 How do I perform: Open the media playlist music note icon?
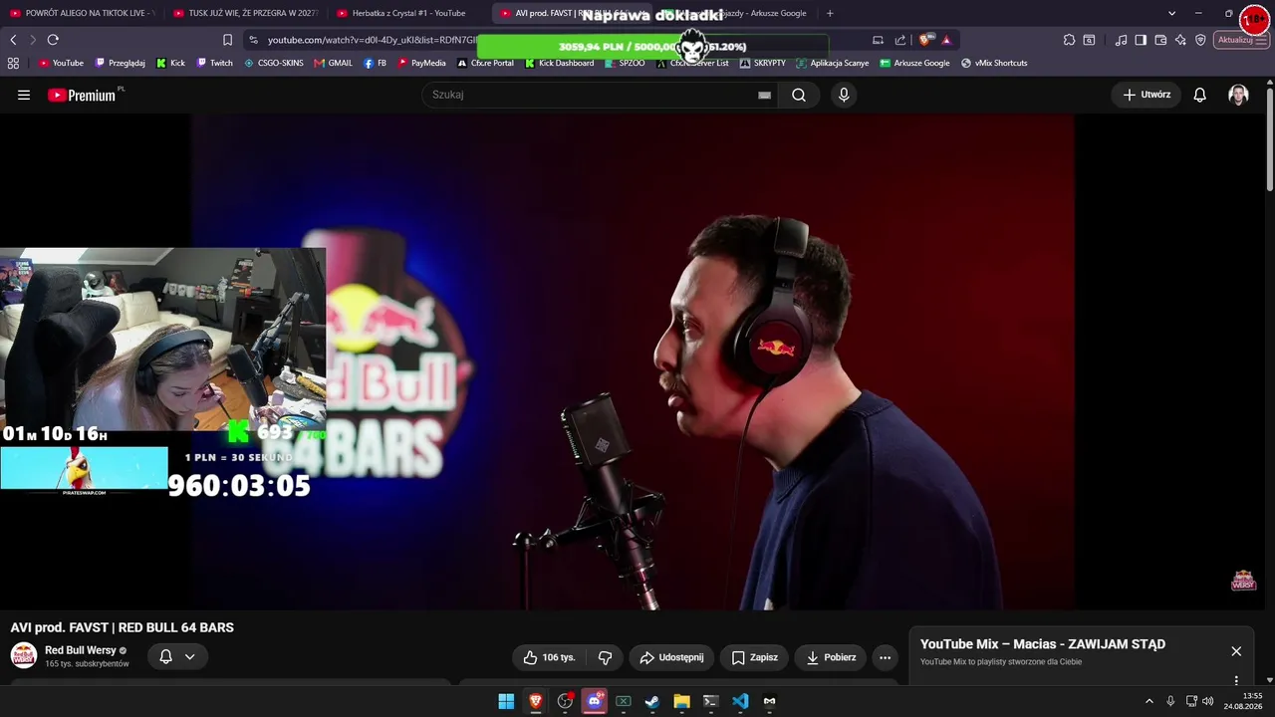[x=1122, y=40]
